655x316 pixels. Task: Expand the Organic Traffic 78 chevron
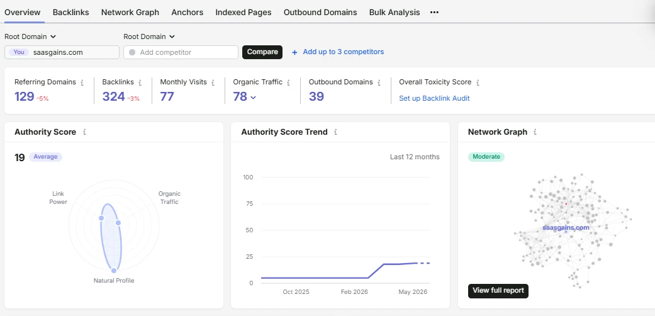point(253,98)
